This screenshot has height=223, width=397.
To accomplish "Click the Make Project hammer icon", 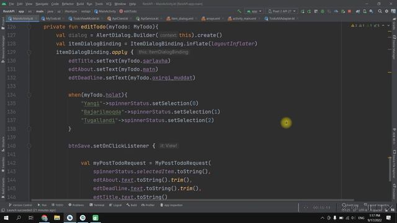I will tap(239, 11).
